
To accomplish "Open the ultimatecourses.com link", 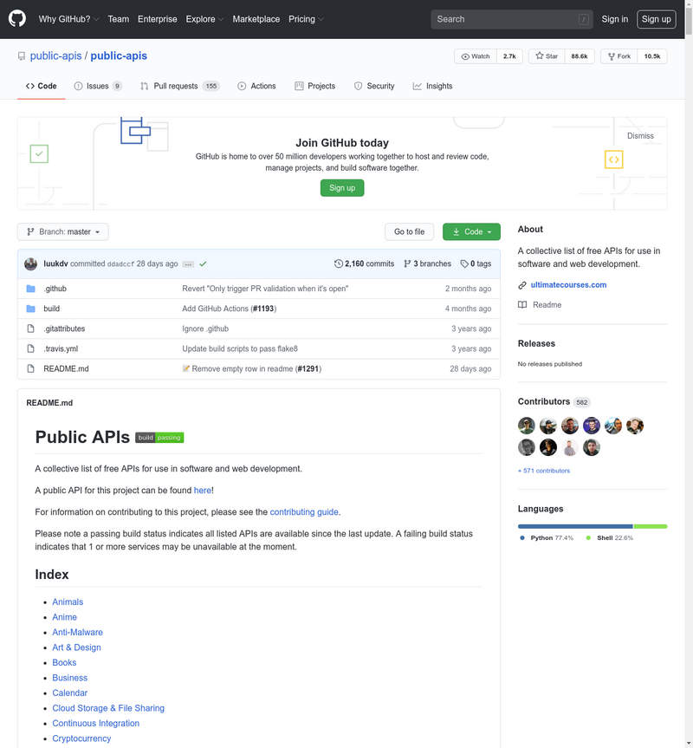I will click(568, 285).
